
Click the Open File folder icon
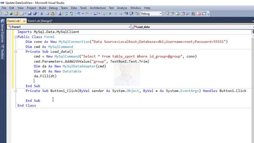(x=16, y=14)
